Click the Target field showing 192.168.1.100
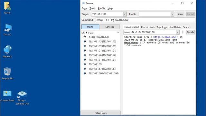This screenshot has width=206, height=116. tap(107, 14)
